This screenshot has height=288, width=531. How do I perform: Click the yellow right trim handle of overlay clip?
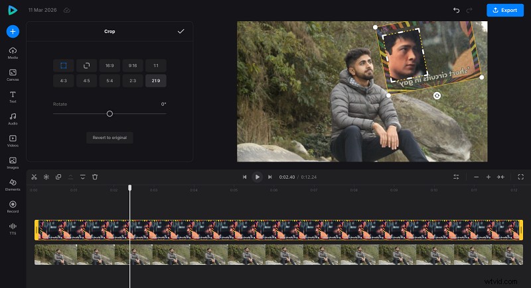click(521, 230)
